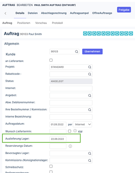Open Bevorzugtes Lager search icon
The width and height of the screenshot is (135, 173).
point(90,153)
